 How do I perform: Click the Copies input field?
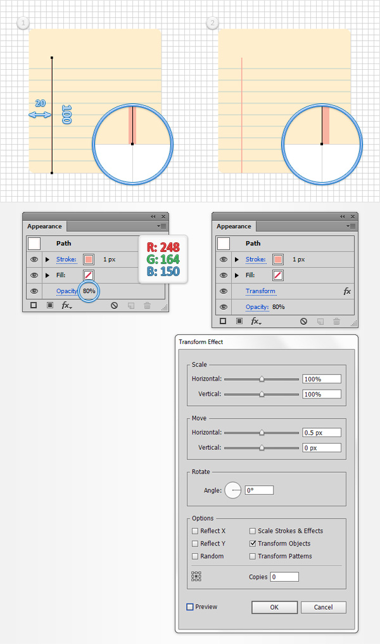tap(284, 577)
